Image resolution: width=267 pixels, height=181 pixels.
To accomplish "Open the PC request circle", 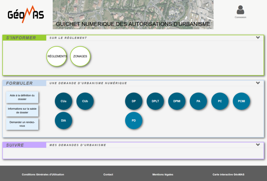I will pyautogui.click(x=220, y=101).
